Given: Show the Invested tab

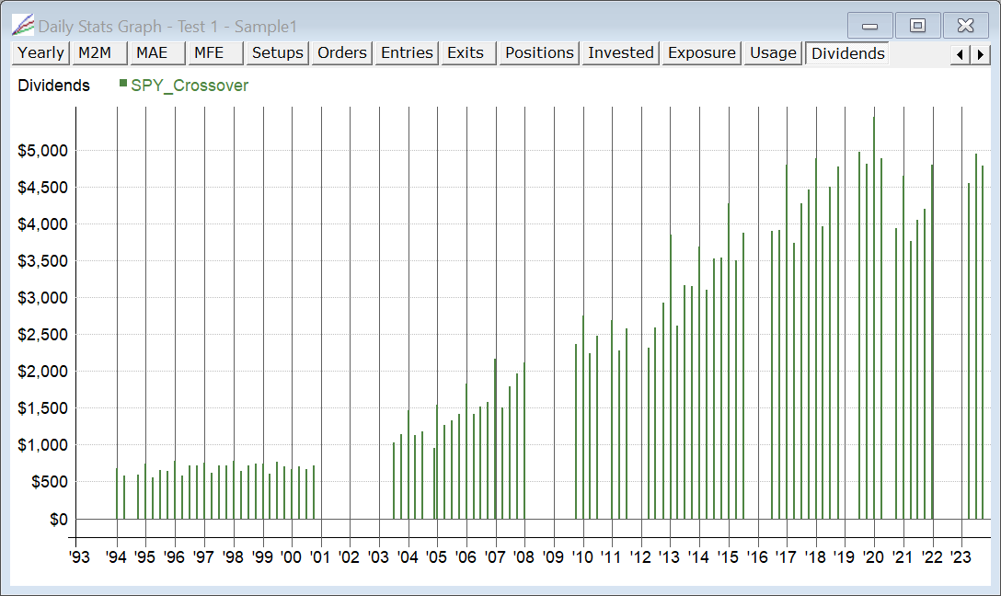Looking at the screenshot, I should point(621,53).
